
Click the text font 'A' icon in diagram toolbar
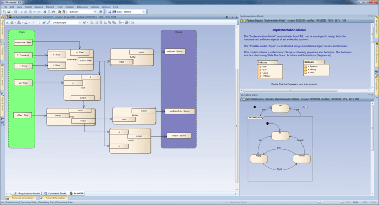(7, 23)
